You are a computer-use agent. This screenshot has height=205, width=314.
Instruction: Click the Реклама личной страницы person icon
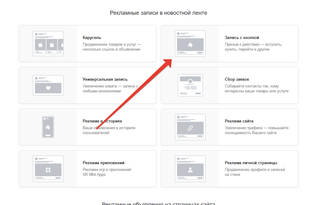[190, 169]
